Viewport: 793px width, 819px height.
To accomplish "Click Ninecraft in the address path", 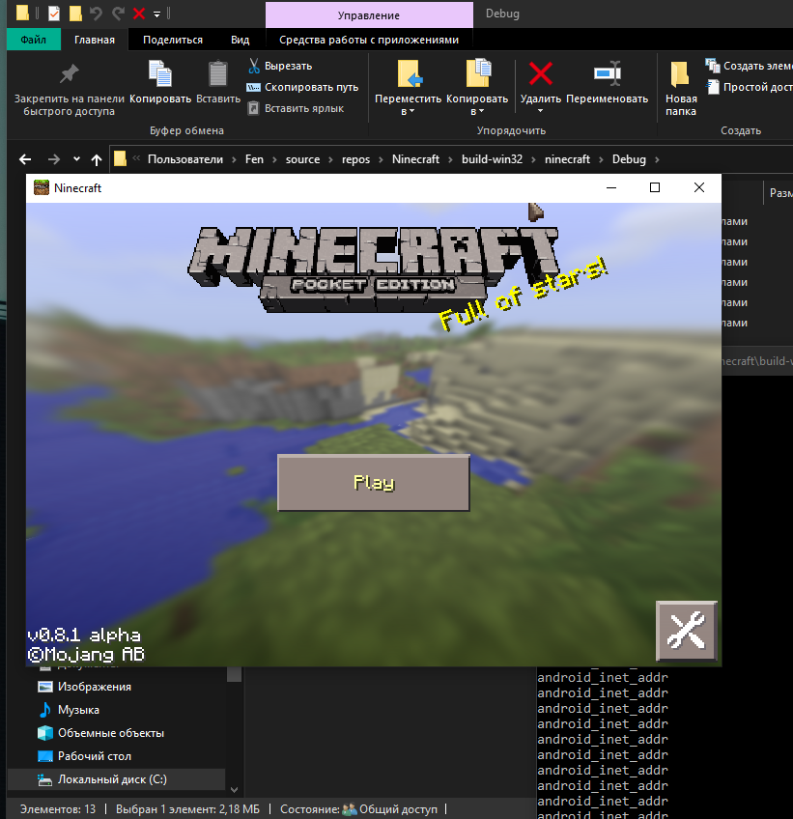I will click(x=416, y=159).
